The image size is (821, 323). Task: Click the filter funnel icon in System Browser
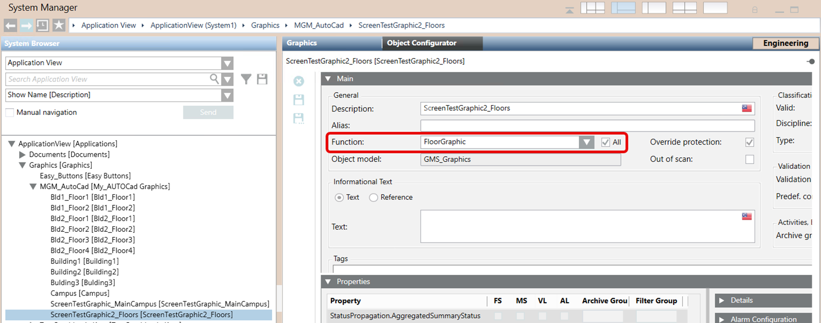(x=246, y=79)
